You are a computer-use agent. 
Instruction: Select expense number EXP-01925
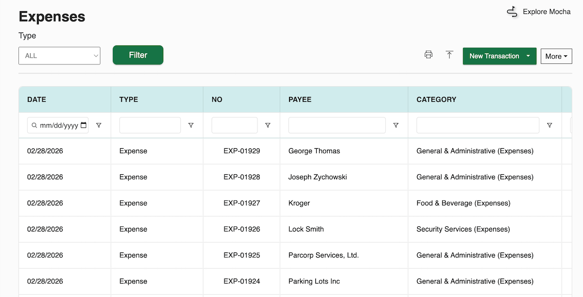(242, 255)
